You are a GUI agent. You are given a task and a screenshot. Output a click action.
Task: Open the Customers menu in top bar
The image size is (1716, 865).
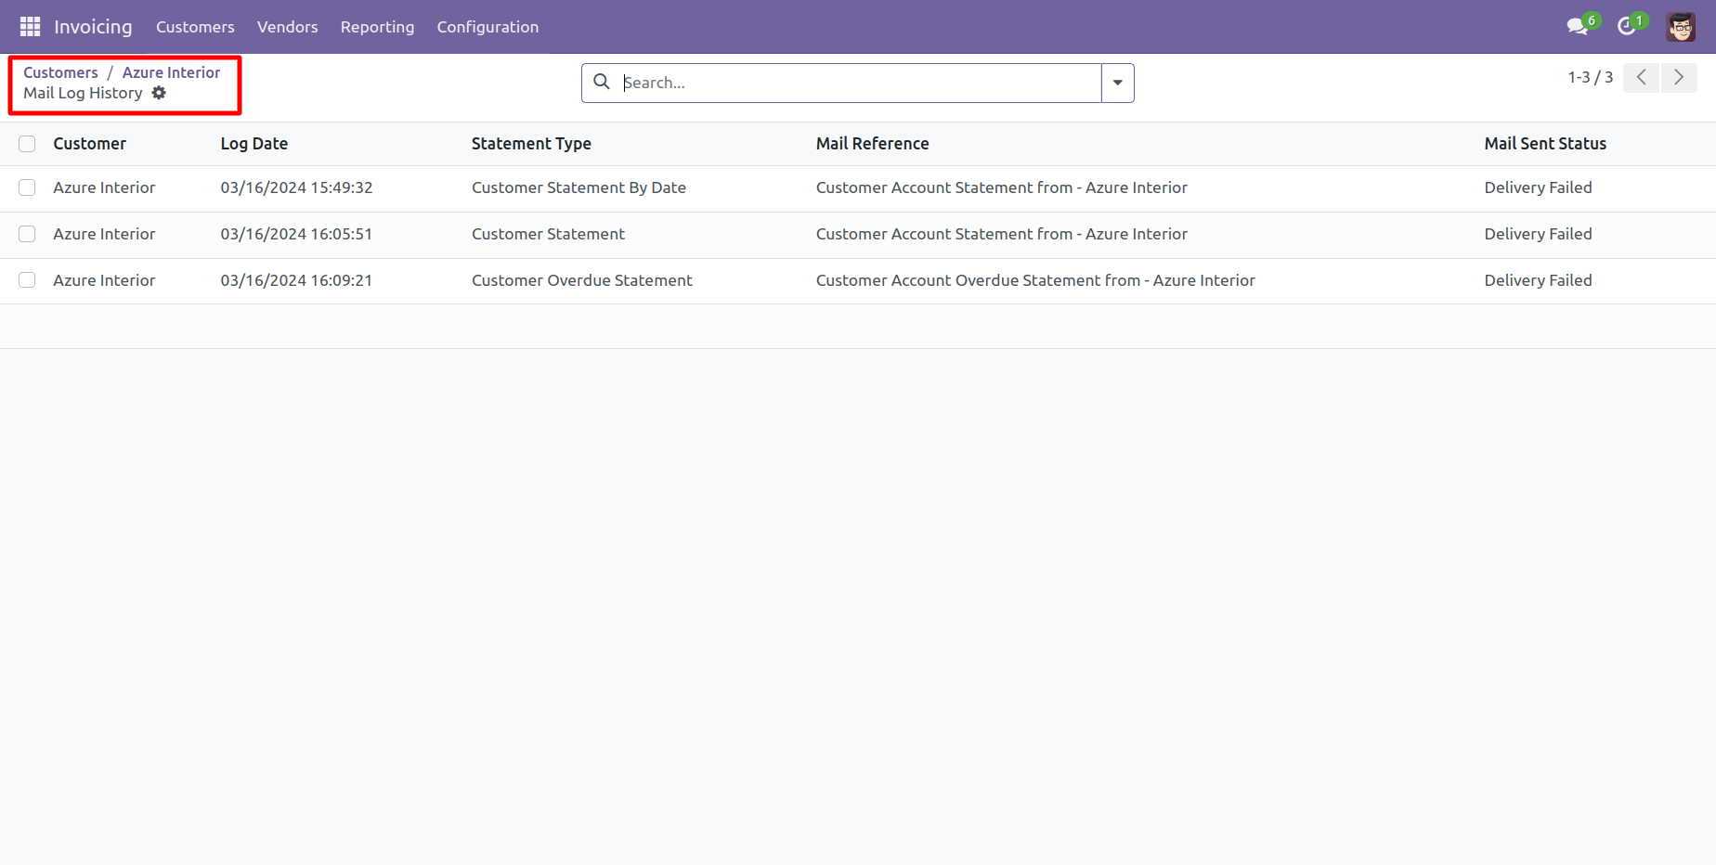click(195, 27)
